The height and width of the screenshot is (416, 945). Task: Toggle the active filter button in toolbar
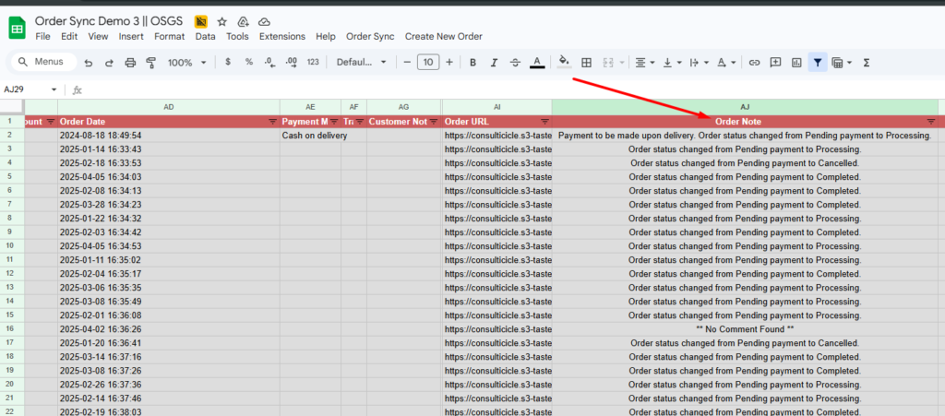coord(818,62)
